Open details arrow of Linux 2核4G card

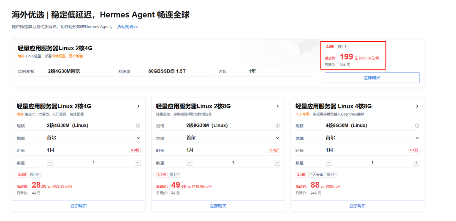coord(138,106)
